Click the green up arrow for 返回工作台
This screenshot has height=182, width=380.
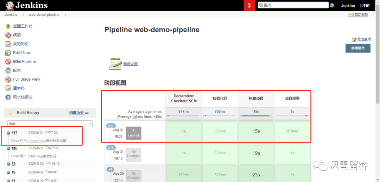8,26
